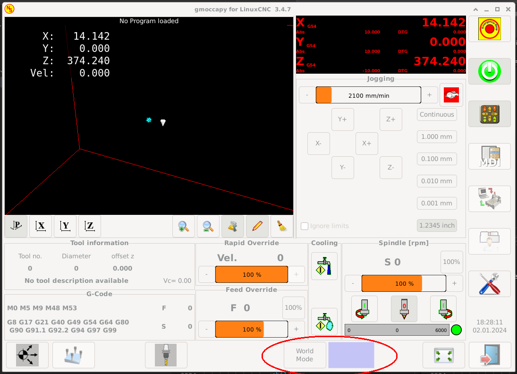
Task: Select the 1.000 mm jog increment
Action: click(437, 136)
